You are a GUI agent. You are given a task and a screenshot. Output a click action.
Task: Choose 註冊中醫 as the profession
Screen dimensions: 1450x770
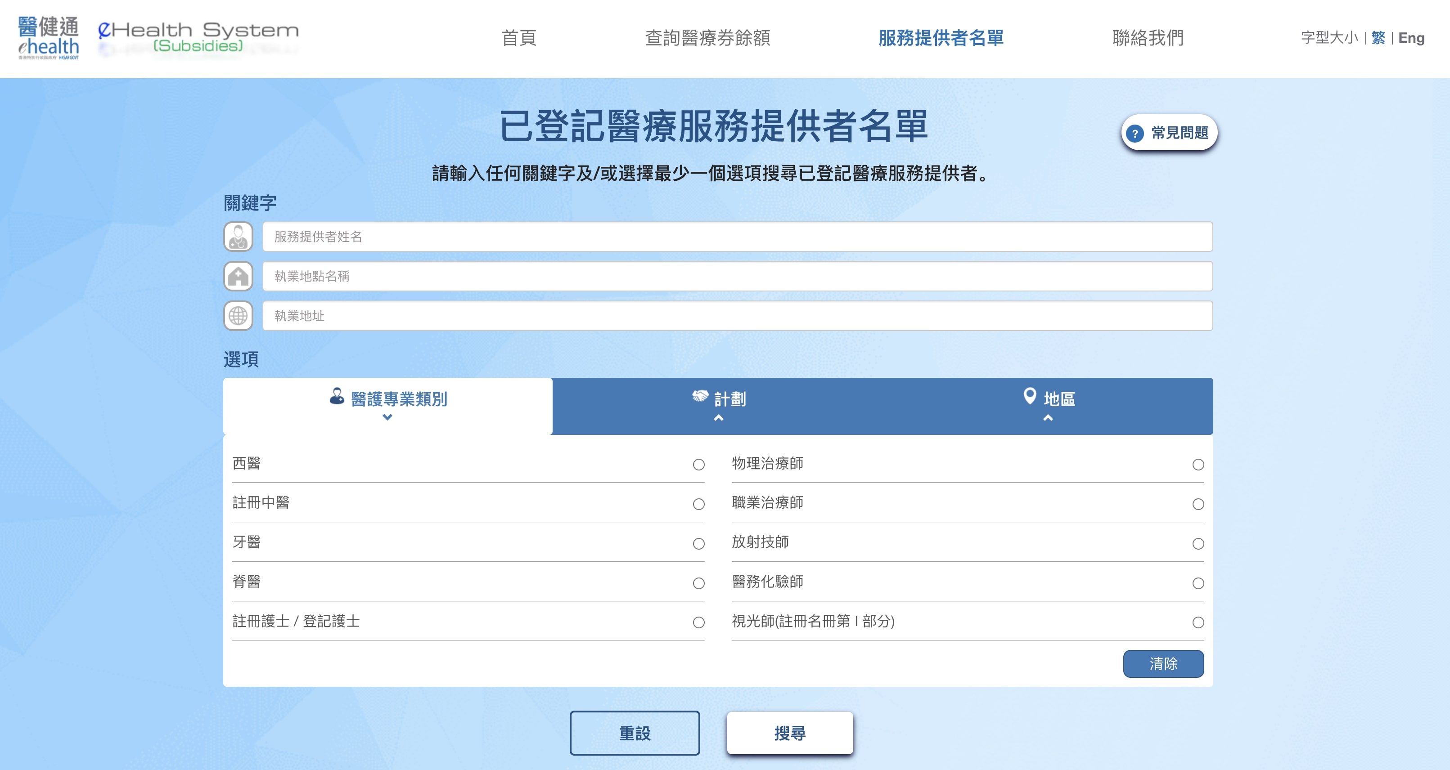tap(698, 504)
